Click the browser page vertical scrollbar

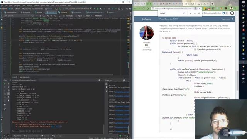[237, 81]
